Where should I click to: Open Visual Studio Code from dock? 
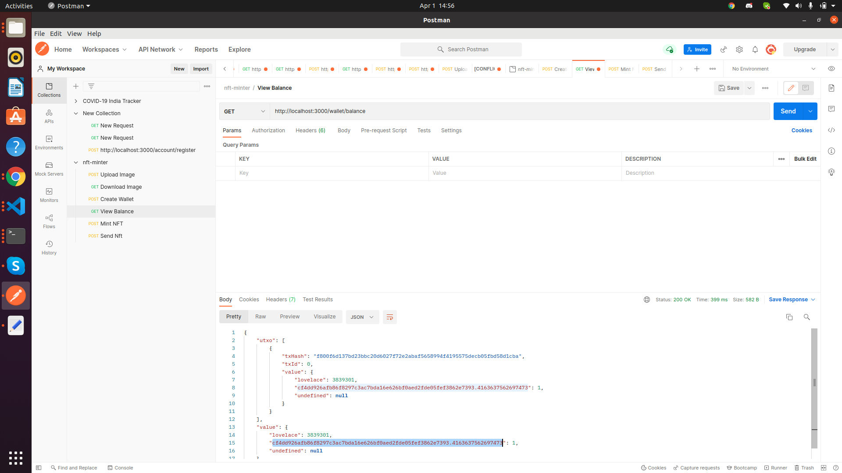[16, 206]
